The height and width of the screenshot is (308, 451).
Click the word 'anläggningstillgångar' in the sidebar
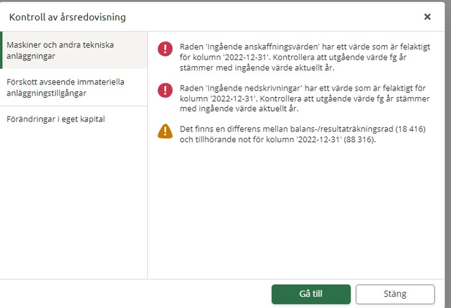point(46,94)
